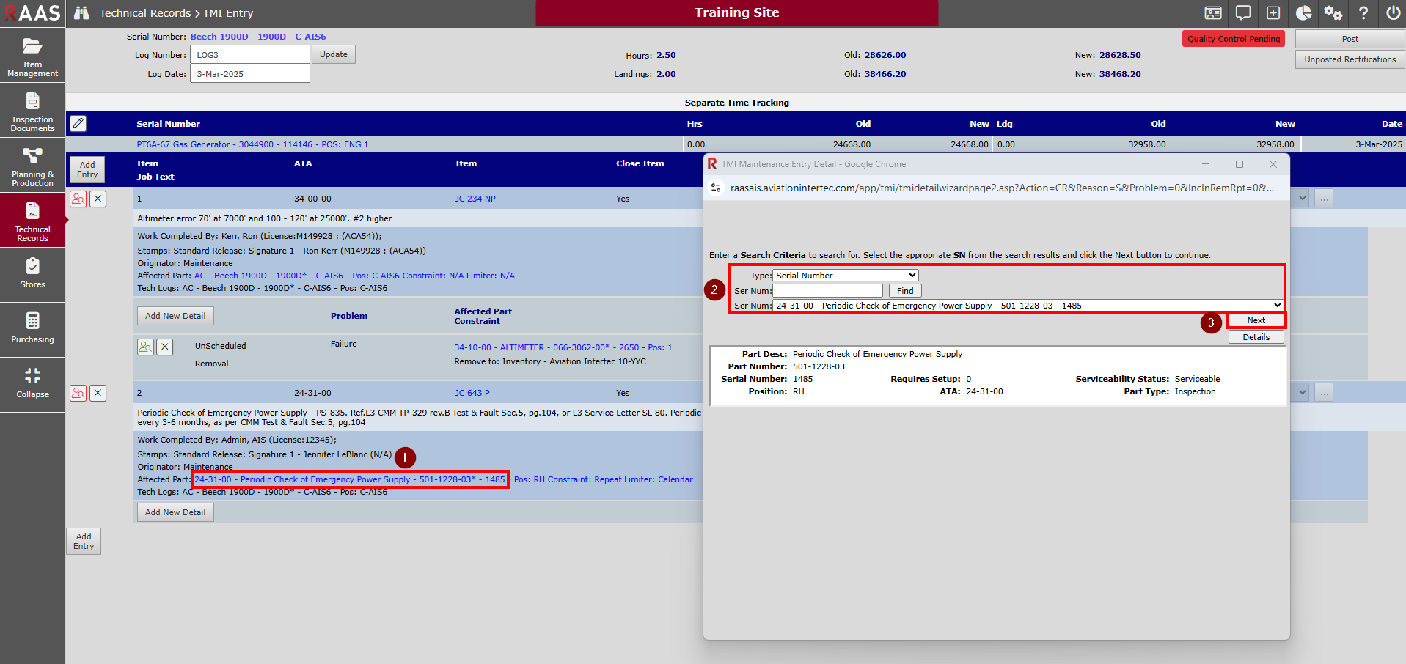Go to Stores in the sidebar

pos(32,273)
